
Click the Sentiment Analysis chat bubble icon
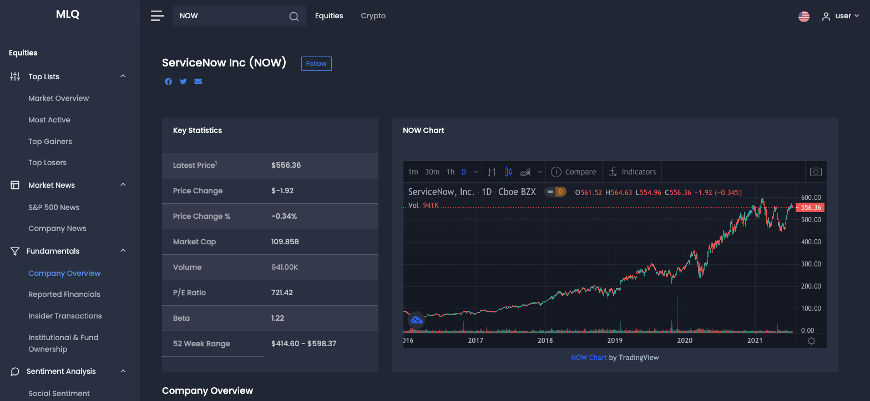pyautogui.click(x=15, y=371)
